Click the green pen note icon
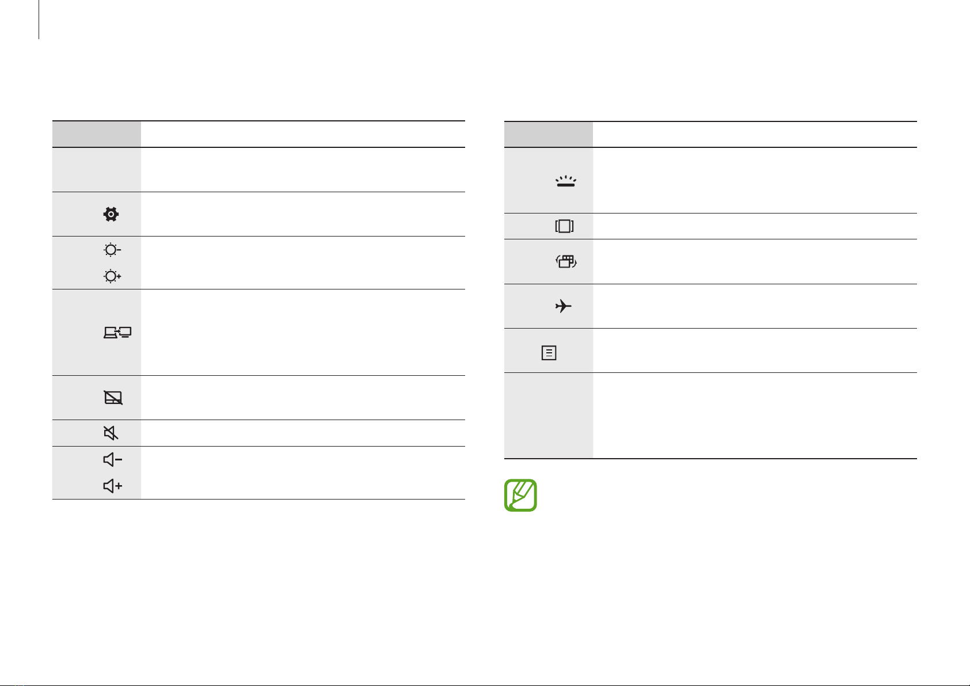Viewport: 970px width, 686px height. click(520, 496)
